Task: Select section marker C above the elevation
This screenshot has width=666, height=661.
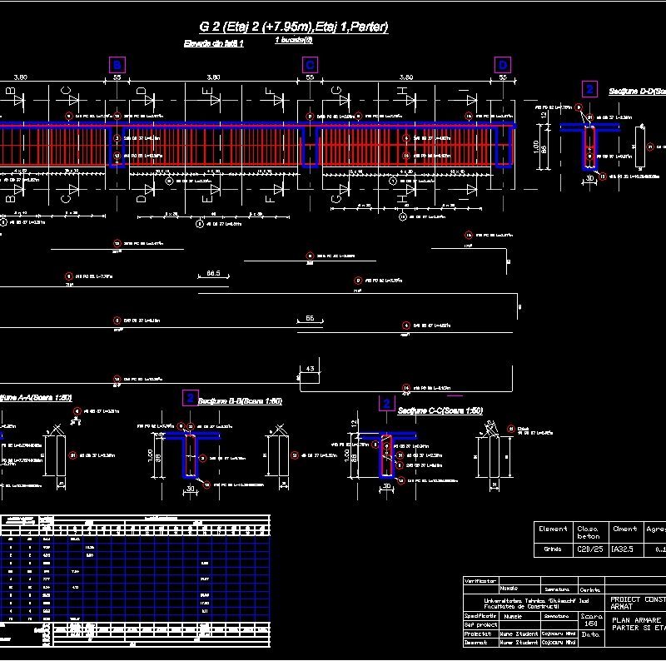Action: tap(309, 62)
